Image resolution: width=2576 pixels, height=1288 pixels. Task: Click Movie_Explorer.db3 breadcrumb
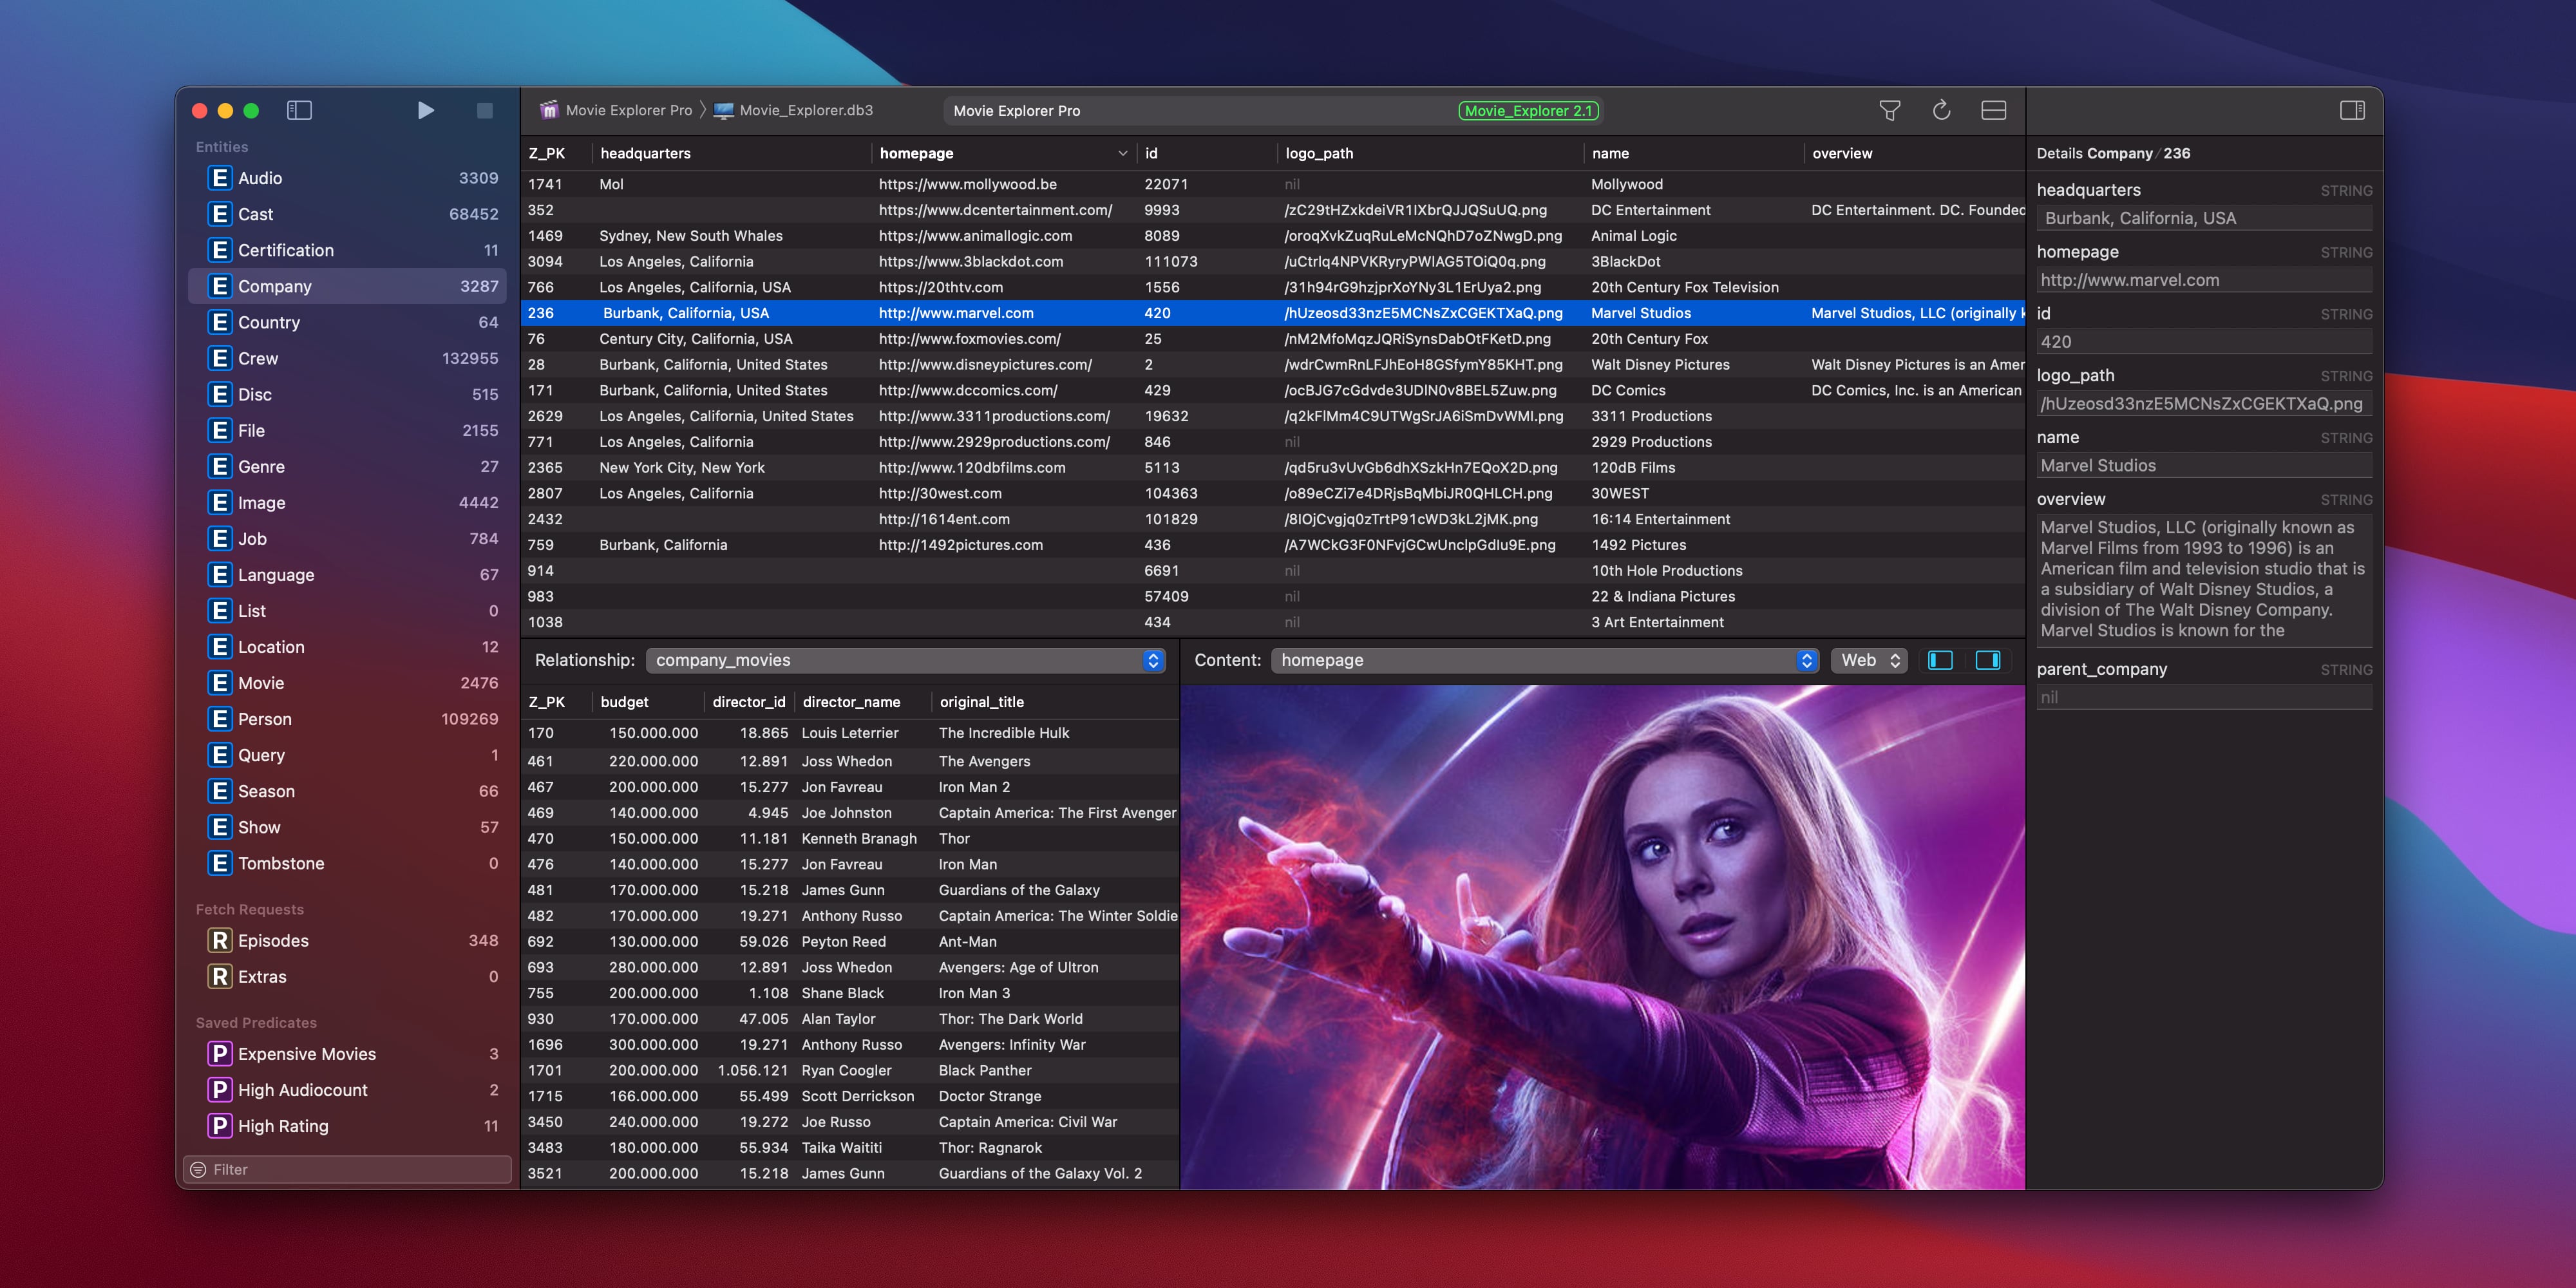pos(793,110)
